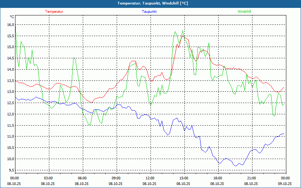This screenshot has height=188, width=301.
Task: Click the 9.5 y-axis value at bottom
Action: coord(11,170)
